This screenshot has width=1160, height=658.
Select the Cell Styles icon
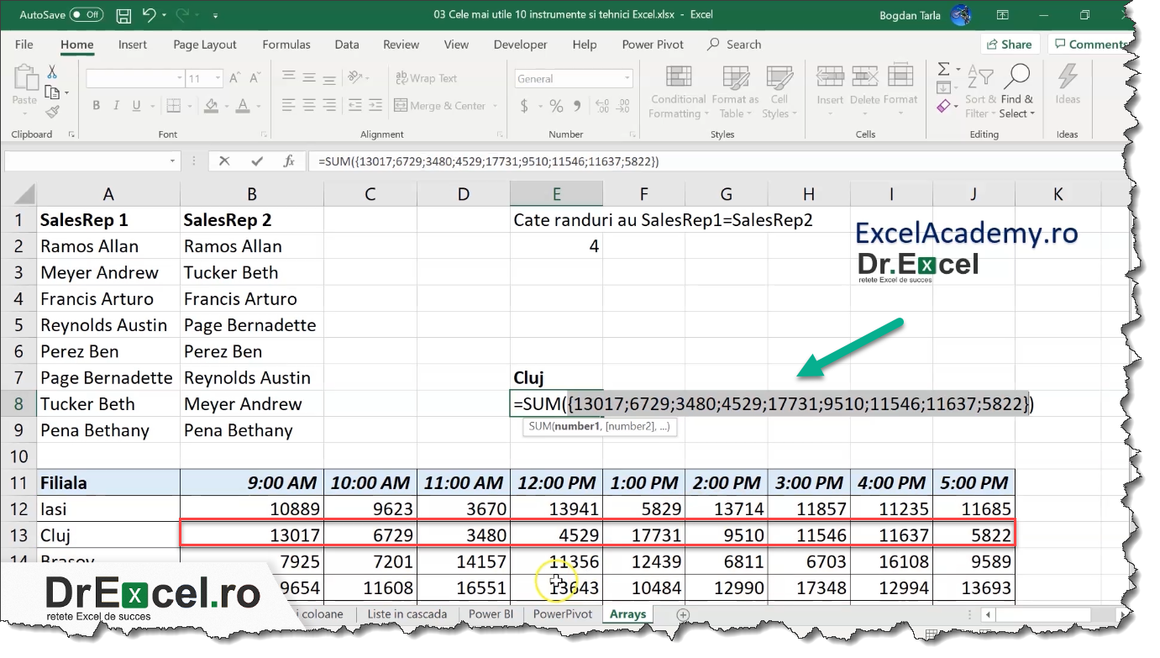coord(779,92)
